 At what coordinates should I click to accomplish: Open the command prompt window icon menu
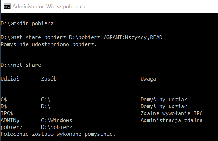click(x=7, y=7)
